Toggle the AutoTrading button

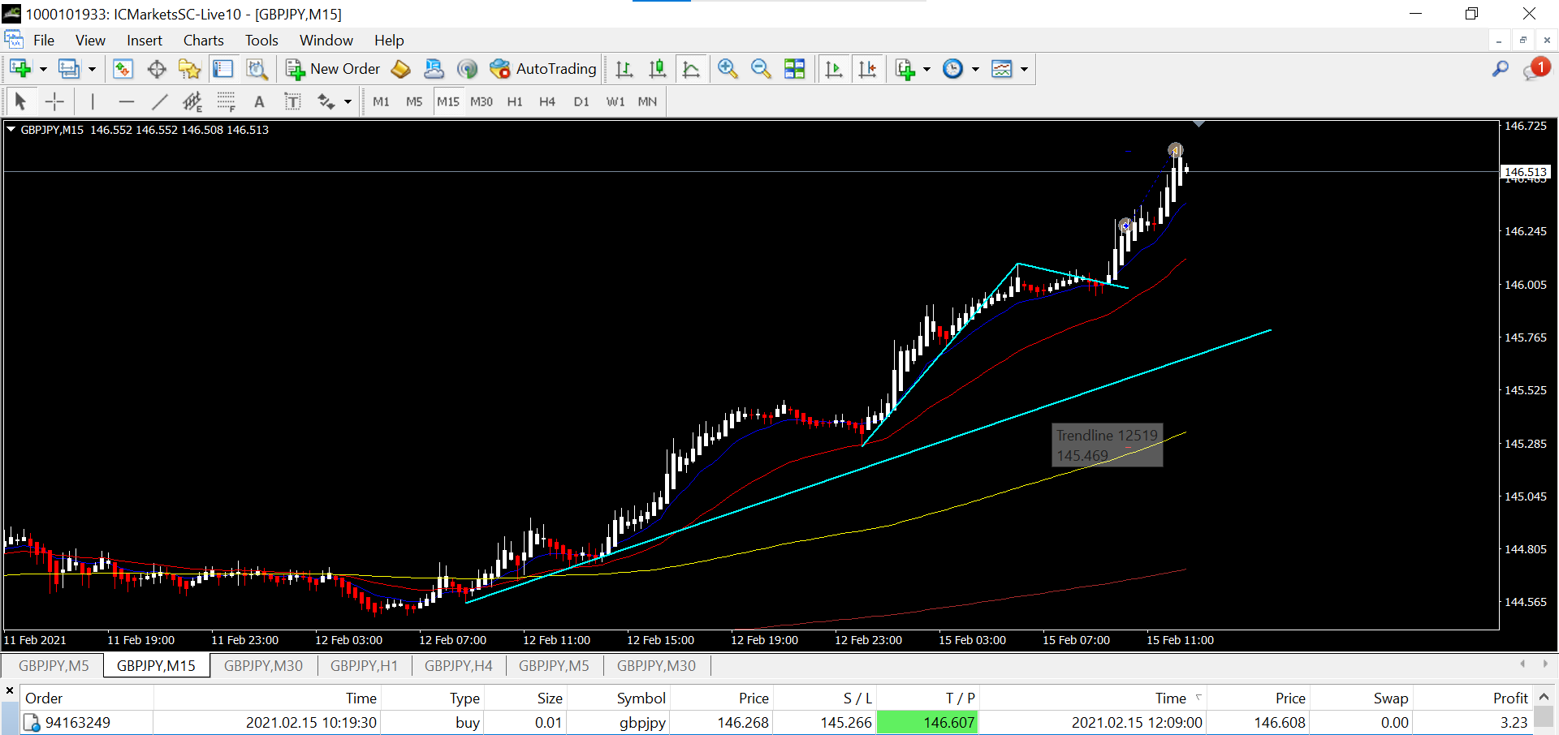[543, 69]
